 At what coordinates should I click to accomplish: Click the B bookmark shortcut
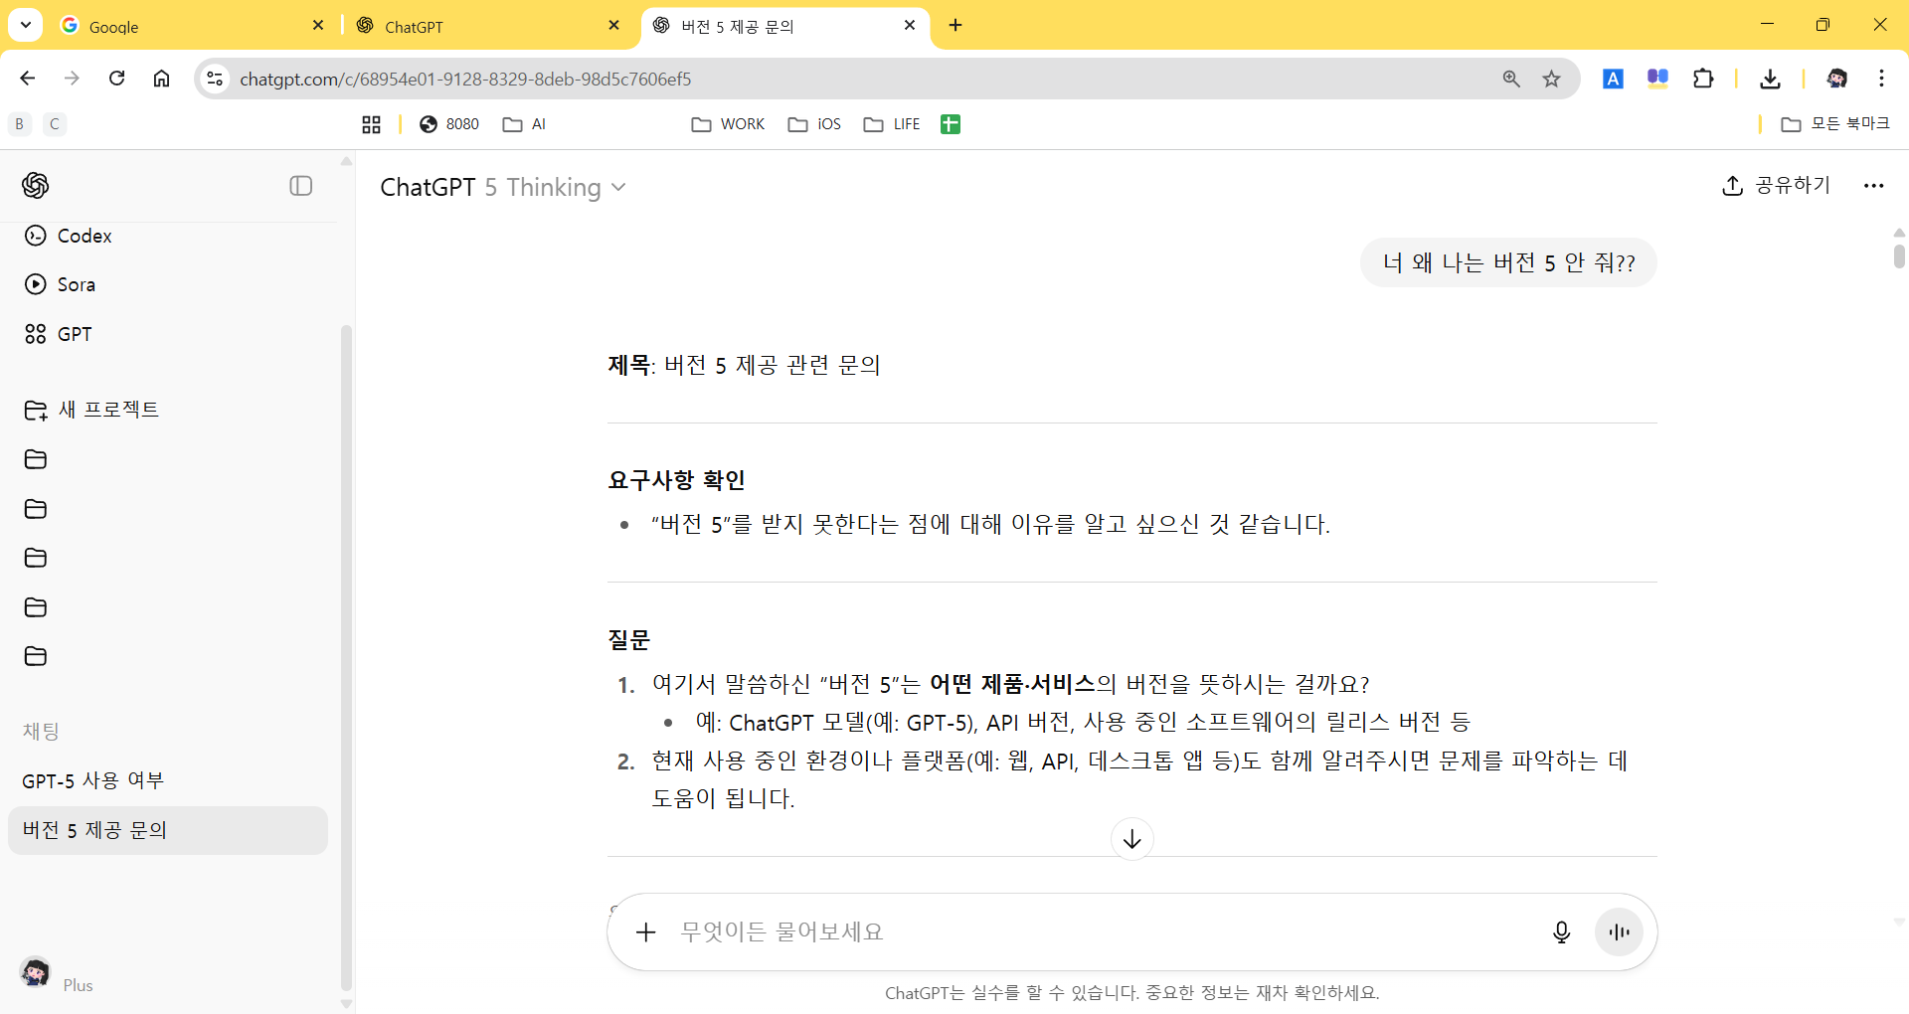(20, 124)
